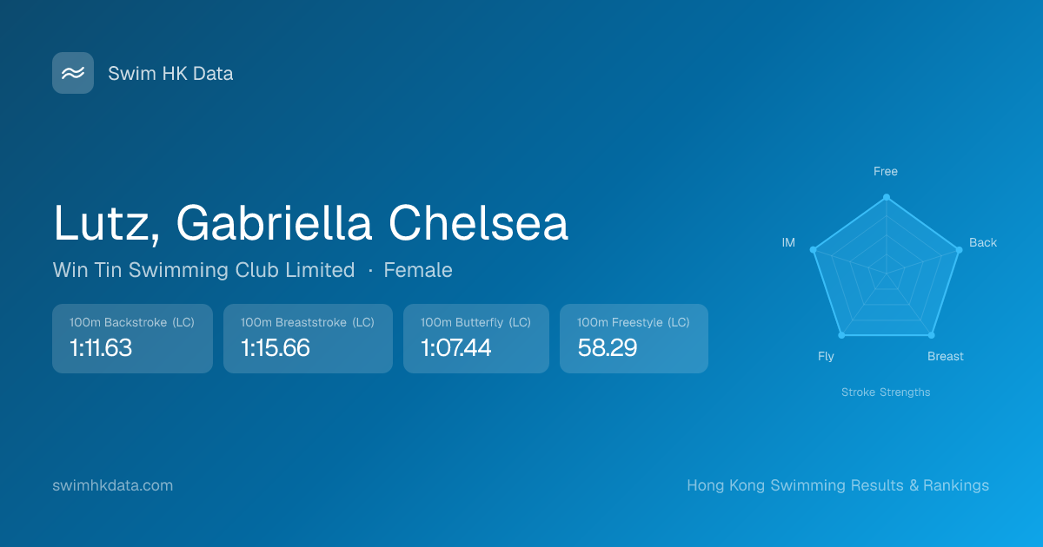
Task: Click Hong Kong Swimming Results & Rankings text
Action: click(838, 485)
